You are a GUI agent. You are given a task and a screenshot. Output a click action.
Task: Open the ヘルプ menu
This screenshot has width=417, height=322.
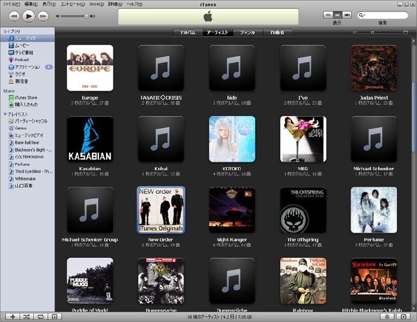click(x=134, y=4)
